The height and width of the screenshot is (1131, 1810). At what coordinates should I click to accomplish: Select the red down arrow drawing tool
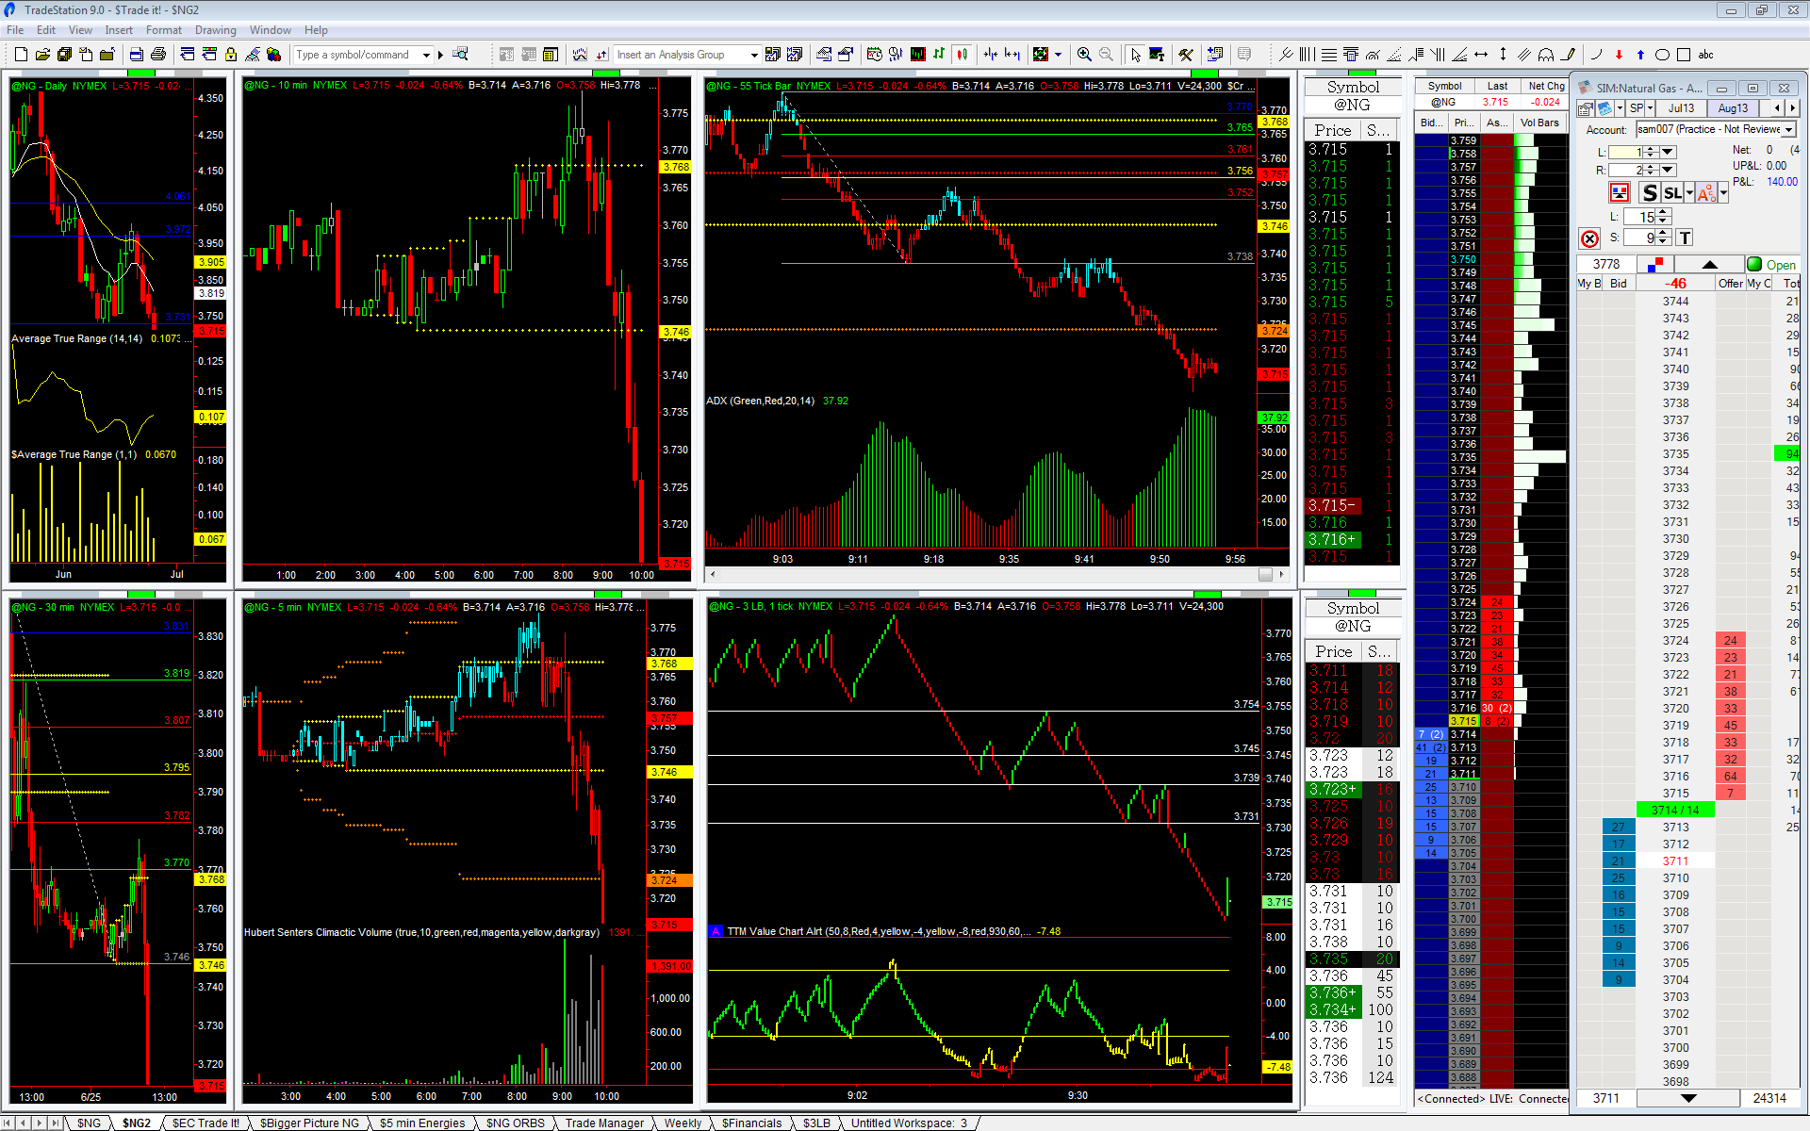pyautogui.click(x=1619, y=55)
